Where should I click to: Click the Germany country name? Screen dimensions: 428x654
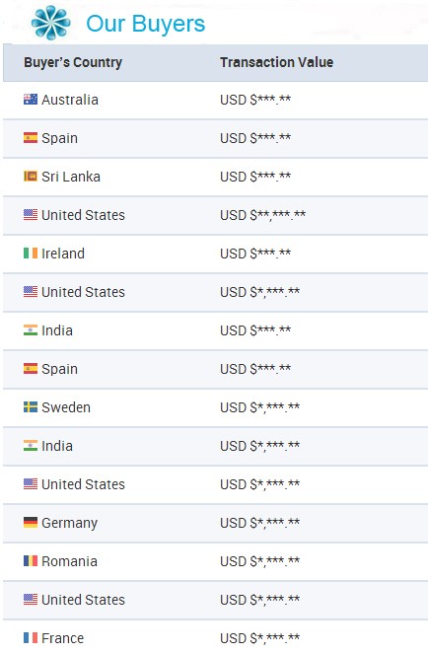[70, 523]
